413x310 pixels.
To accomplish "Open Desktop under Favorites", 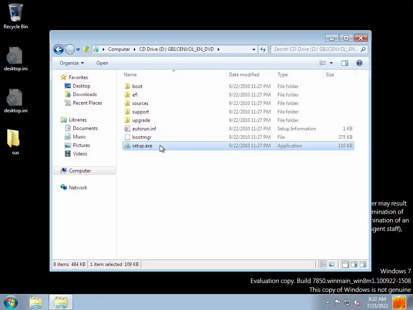I will pos(81,86).
